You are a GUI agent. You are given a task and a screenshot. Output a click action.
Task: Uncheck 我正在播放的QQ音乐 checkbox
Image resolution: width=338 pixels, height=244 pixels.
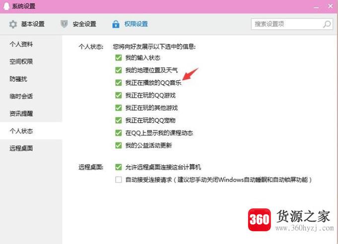(119, 83)
